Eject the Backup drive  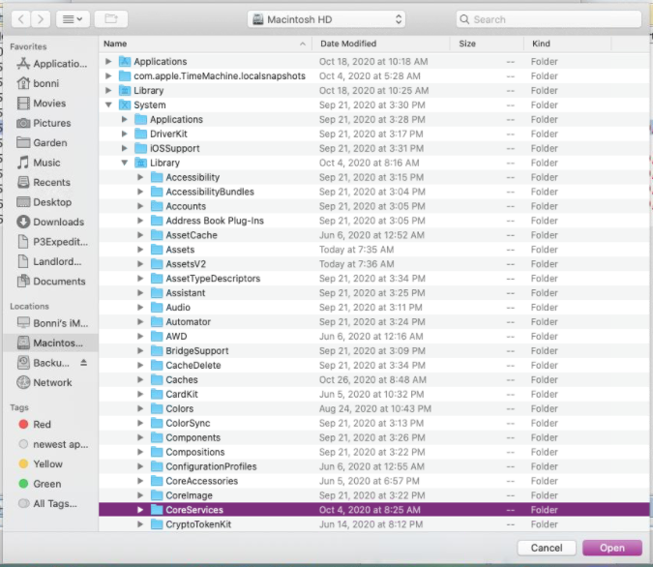(83, 362)
